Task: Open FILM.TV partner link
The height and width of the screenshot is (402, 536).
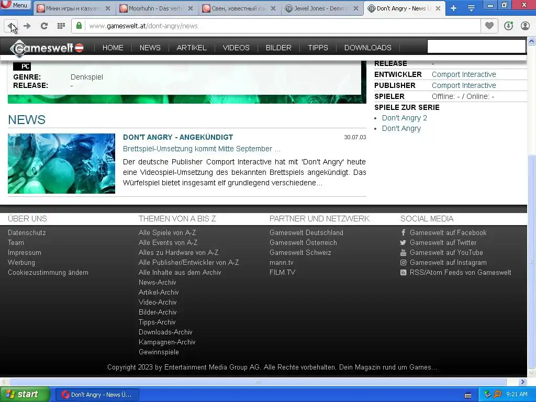Action: coord(282,272)
